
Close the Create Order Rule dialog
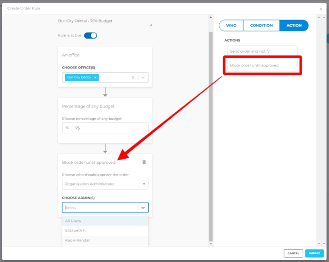(321, 9)
